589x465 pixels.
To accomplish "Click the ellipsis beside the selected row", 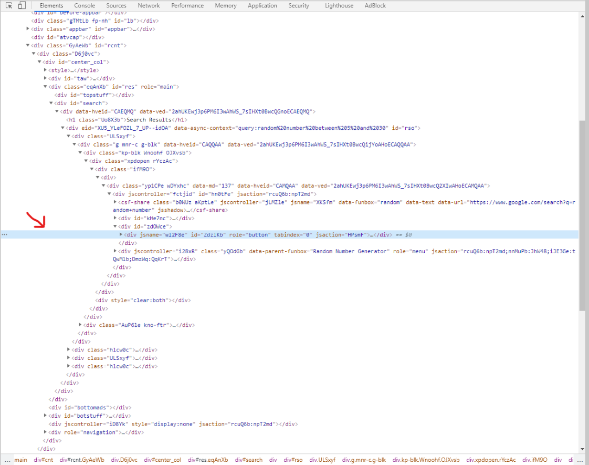I will click(5, 234).
